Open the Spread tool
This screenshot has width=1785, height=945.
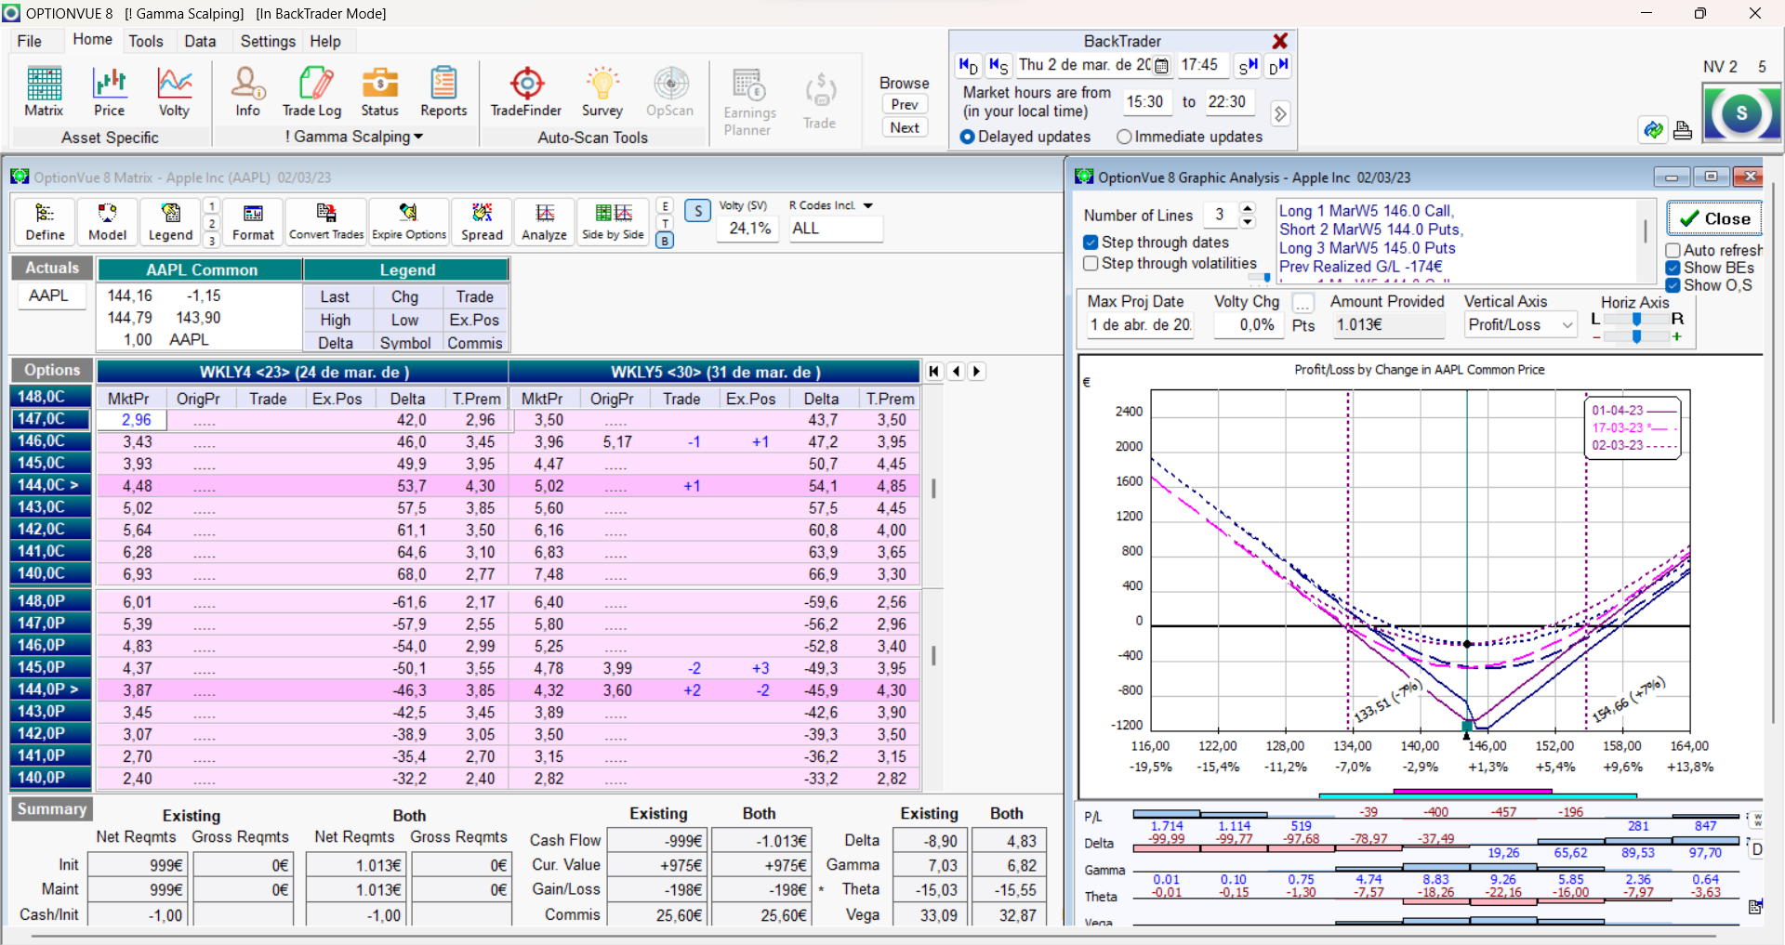coord(482,222)
